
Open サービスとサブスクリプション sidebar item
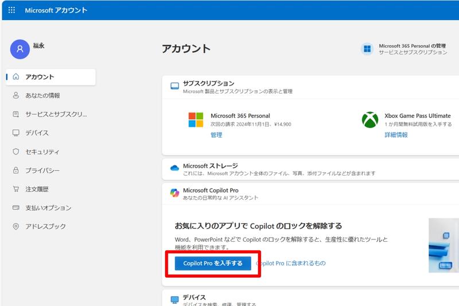point(56,114)
